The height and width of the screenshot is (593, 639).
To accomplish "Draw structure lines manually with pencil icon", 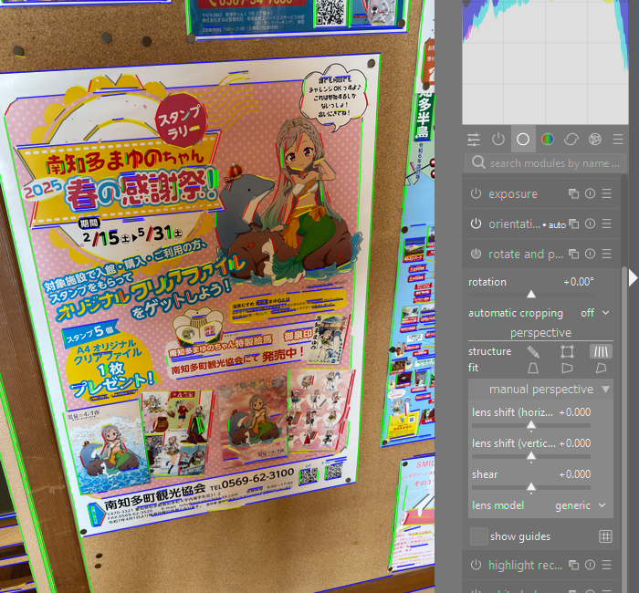I will point(533,351).
